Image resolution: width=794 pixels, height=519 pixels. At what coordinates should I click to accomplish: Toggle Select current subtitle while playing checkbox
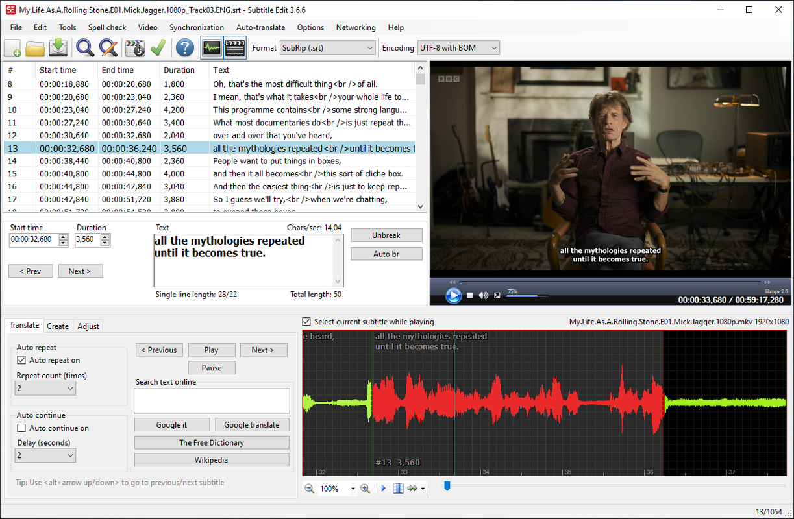click(x=306, y=322)
